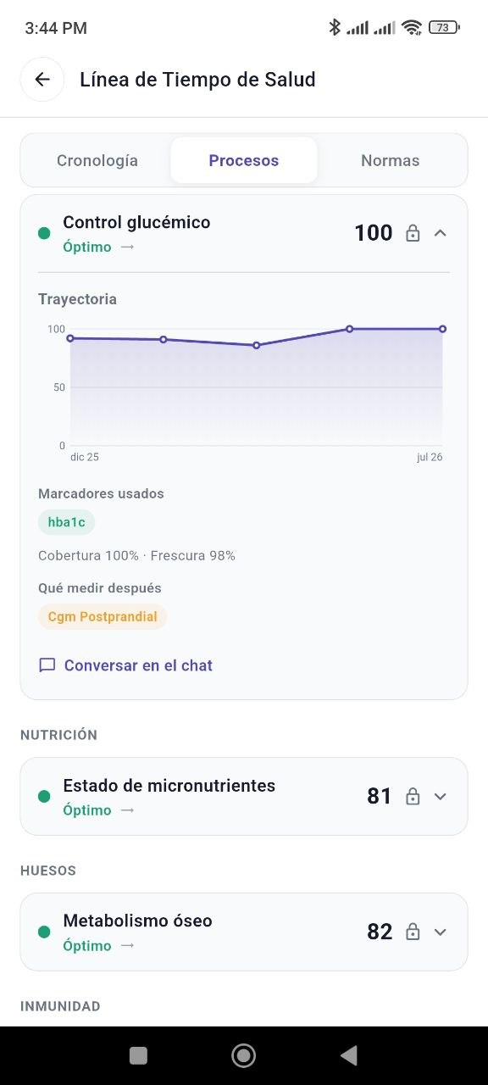Expand the Estado de micronutrientes card
Screen dimensions: 488x1085
[x=440, y=796]
